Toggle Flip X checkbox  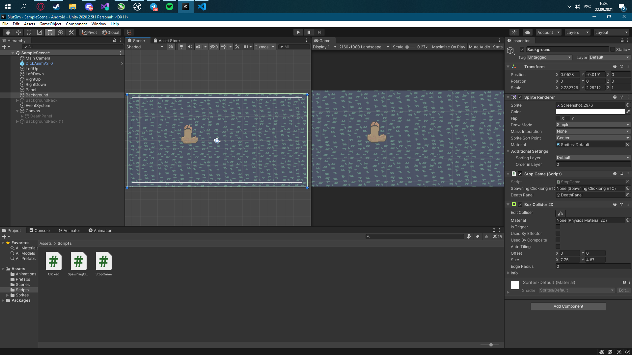(558, 118)
